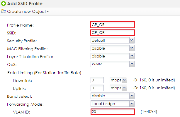Click the Security Profile dropdown arrow button
The image size is (180, 117).
tap(132, 40)
